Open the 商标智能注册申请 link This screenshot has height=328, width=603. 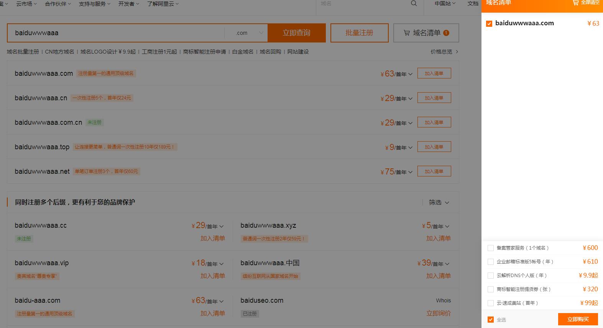point(204,52)
